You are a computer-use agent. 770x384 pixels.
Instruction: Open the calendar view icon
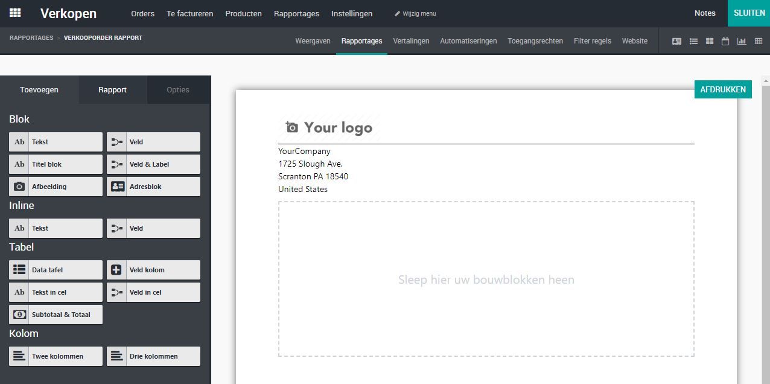click(x=725, y=41)
